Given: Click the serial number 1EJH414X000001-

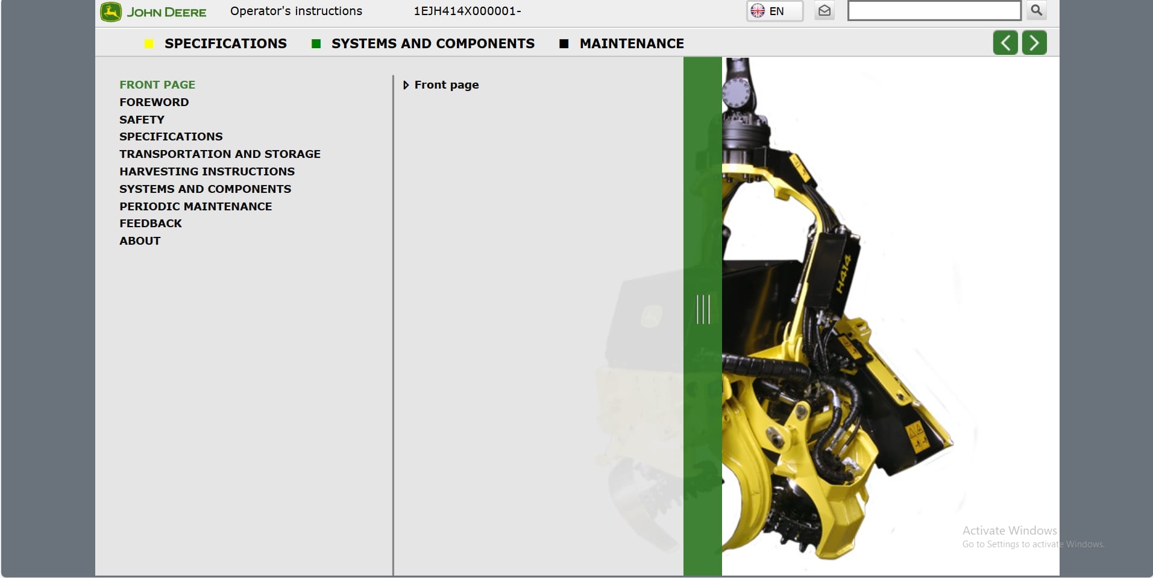Looking at the screenshot, I should pyautogui.click(x=468, y=11).
